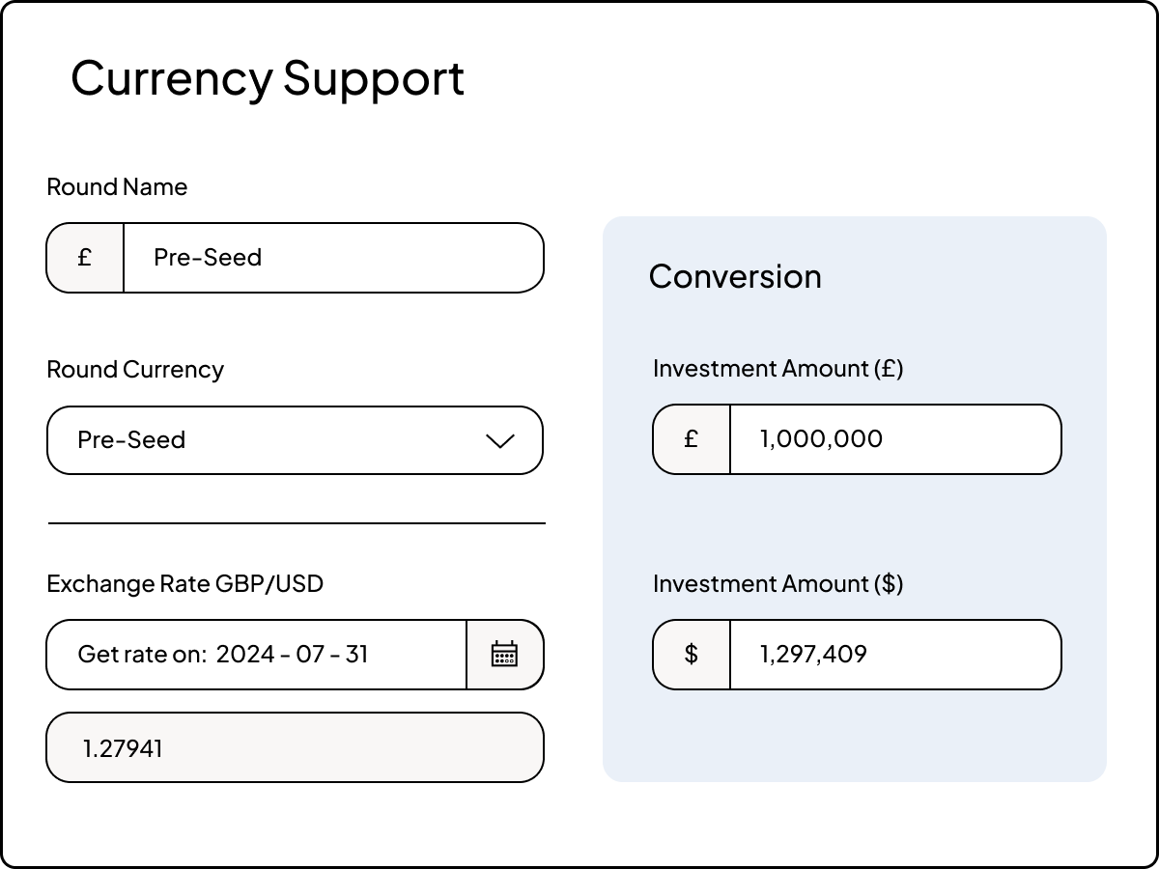
Task: Click the pound currency badge in Conversion panel
Action: [691, 439]
